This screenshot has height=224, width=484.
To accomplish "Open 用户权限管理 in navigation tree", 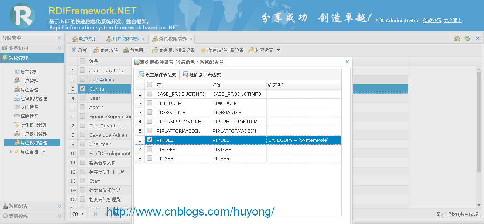I will tap(31, 134).
